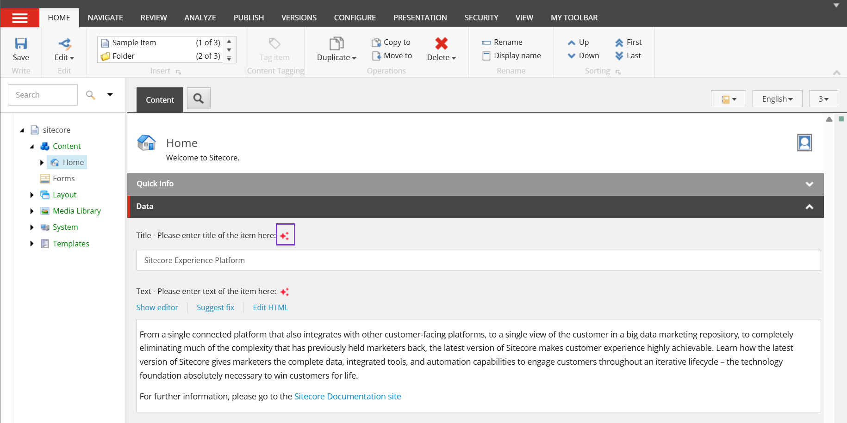Open the English language dropdown
The height and width of the screenshot is (423, 847).
778,99
